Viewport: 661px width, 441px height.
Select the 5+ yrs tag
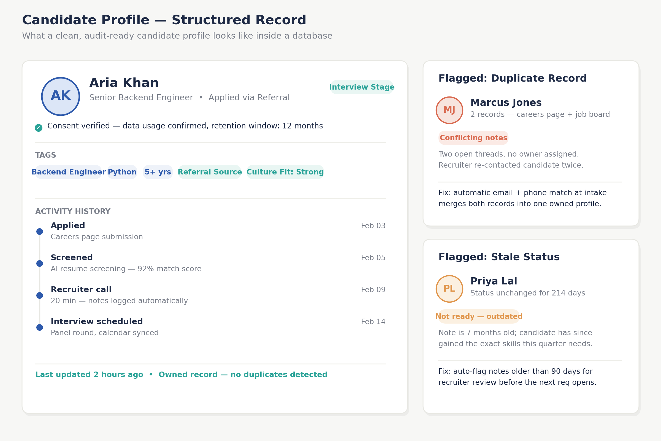point(158,172)
